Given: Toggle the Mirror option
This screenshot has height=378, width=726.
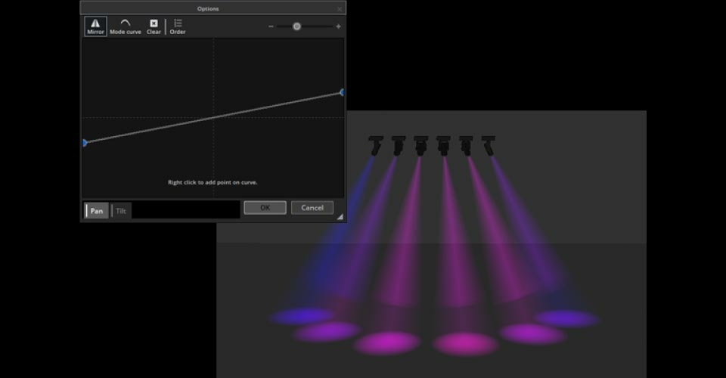Looking at the screenshot, I should (95, 27).
